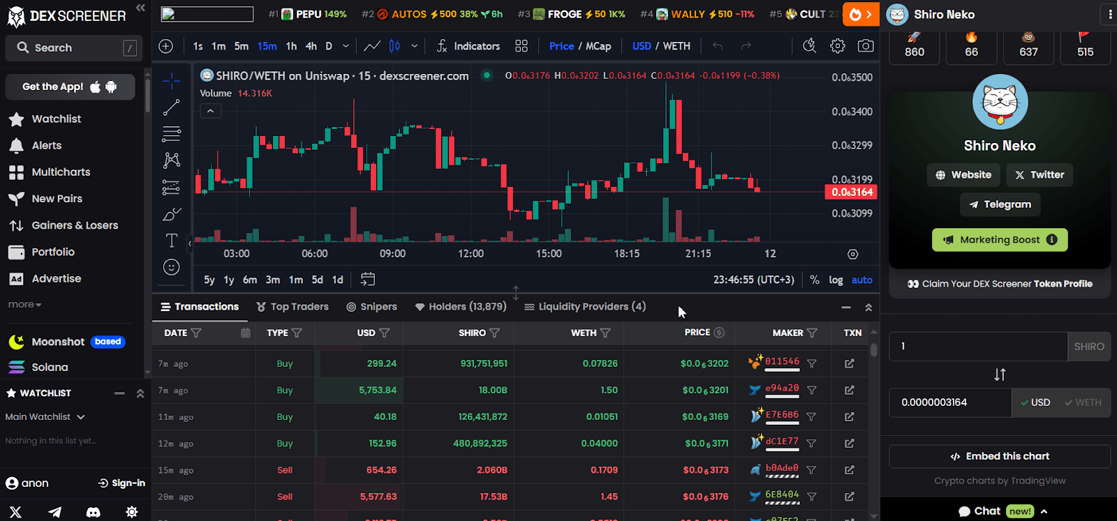This screenshot has width=1117, height=521.
Task: Take a chart snapshot with camera icon
Action: 866,46
